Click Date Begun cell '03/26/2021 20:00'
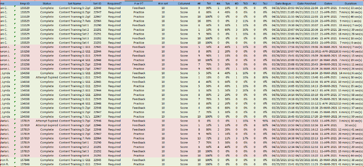 [x=283, y=60]
